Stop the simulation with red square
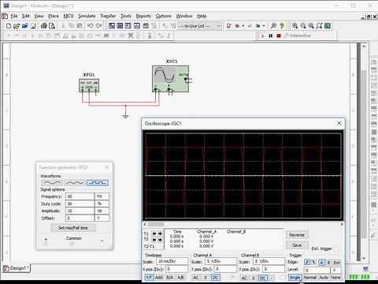The width and height of the screenshot is (378, 284). 279,35
